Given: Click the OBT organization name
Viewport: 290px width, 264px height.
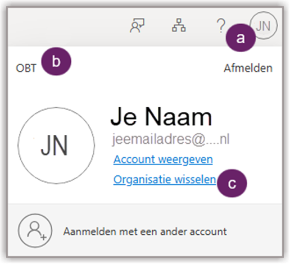Looking at the screenshot, I should coord(26,68).
